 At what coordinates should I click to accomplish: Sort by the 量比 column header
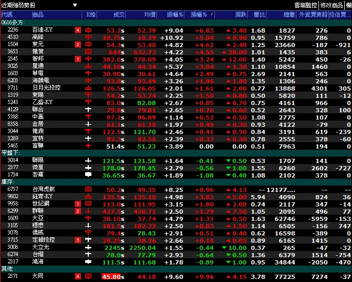(257, 14)
